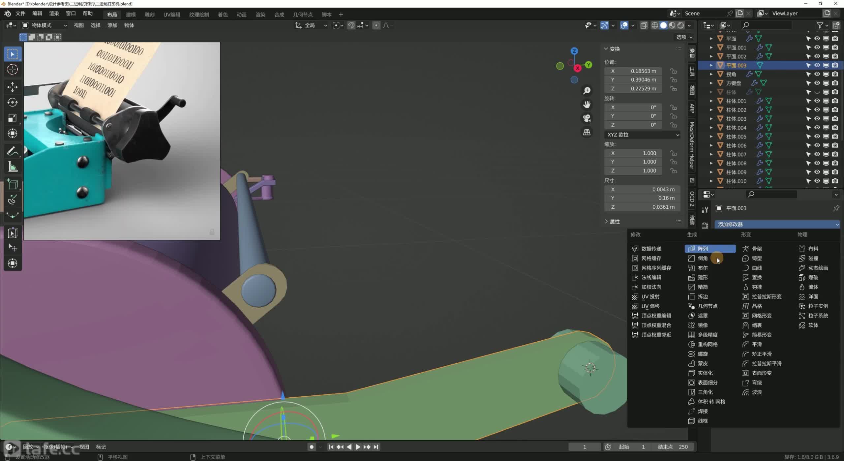844x461 pixels.
Task: Switch to UV编辑 workspace tab
Action: [x=172, y=15]
